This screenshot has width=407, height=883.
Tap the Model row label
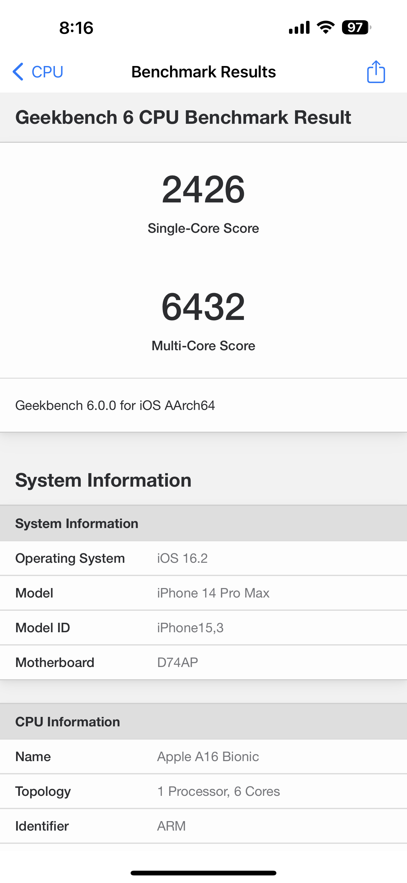(x=34, y=593)
